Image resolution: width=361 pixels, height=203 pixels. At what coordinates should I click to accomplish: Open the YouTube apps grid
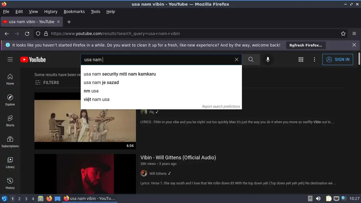(x=301, y=59)
